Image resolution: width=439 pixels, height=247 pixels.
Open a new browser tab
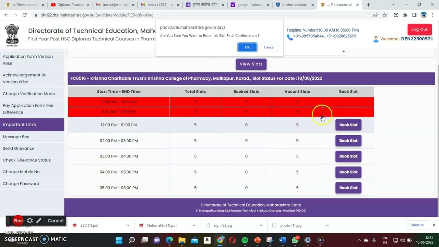368,5
